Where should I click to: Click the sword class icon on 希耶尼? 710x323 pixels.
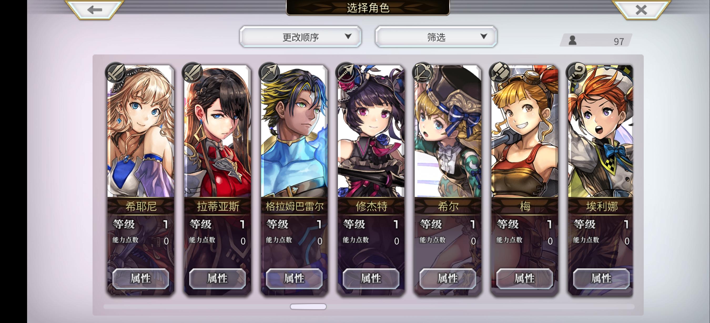tap(116, 73)
